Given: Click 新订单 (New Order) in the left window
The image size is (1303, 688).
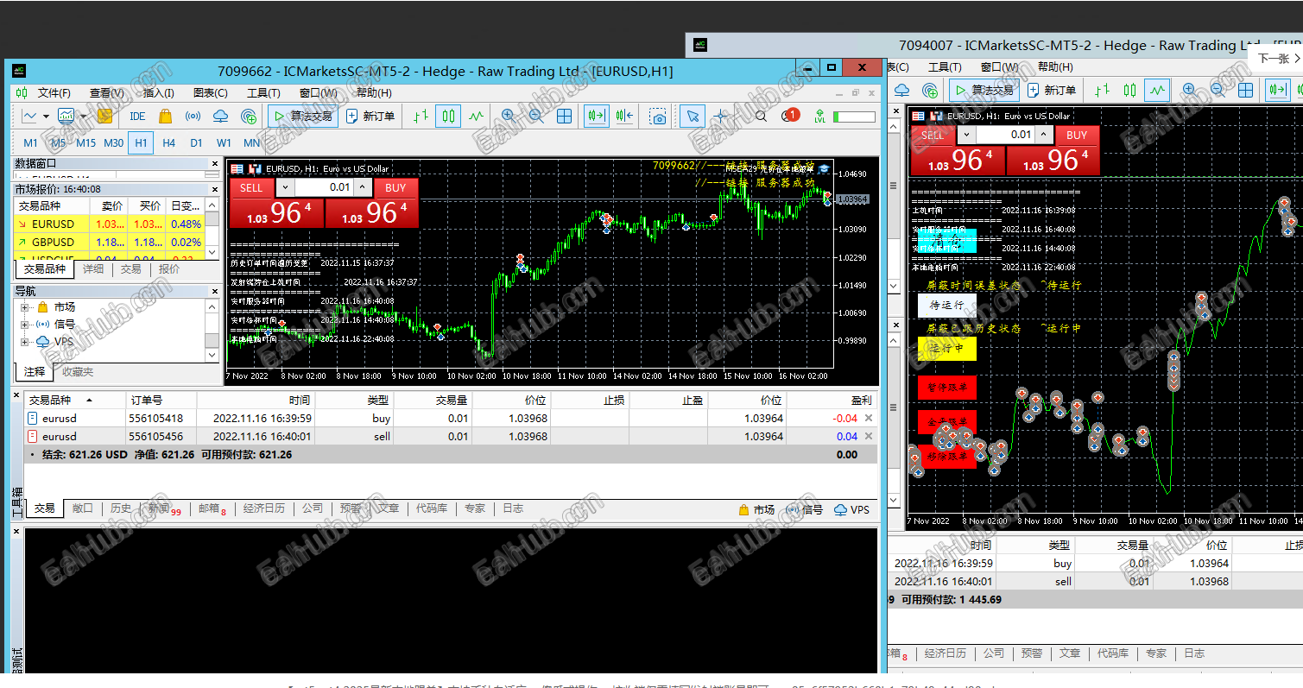Looking at the screenshot, I should coord(370,117).
